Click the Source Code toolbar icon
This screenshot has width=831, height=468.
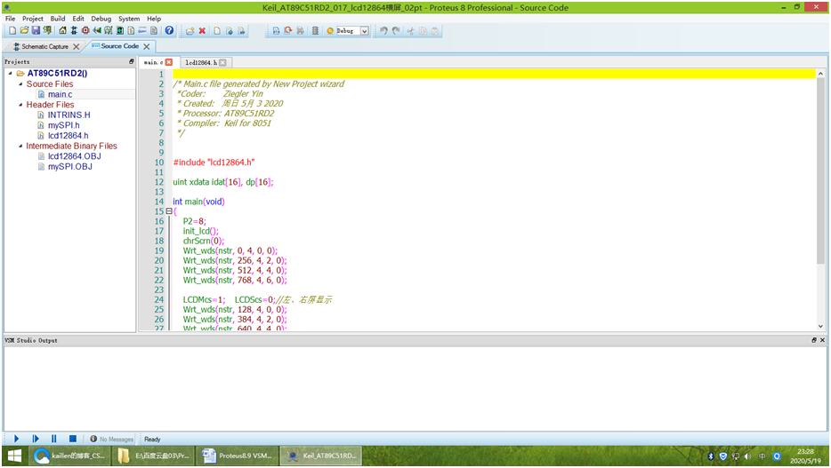coord(142,31)
